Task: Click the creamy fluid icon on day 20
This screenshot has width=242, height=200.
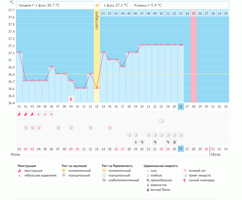Action: [142, 142]
